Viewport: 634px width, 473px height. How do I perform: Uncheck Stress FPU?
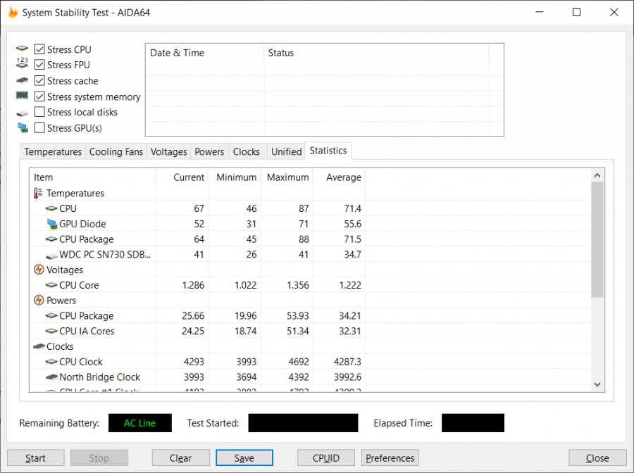[39, 65]
